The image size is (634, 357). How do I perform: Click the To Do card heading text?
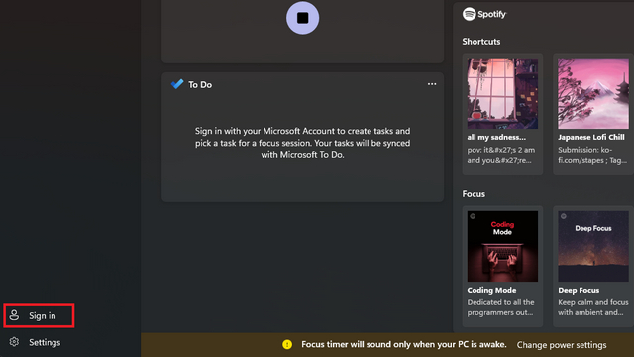click(x=200, y=85)
